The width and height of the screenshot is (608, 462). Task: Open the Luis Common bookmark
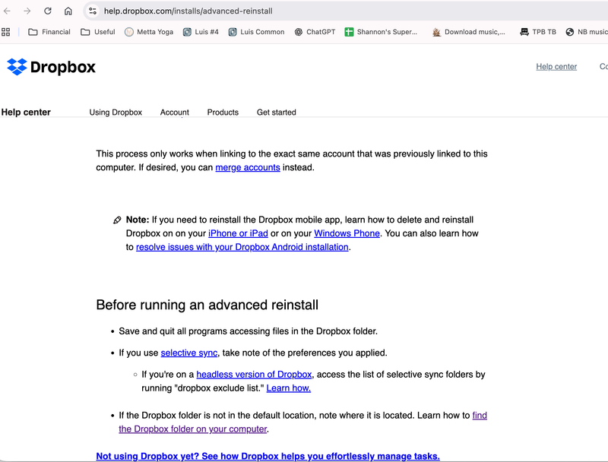(x=256, y=32)
